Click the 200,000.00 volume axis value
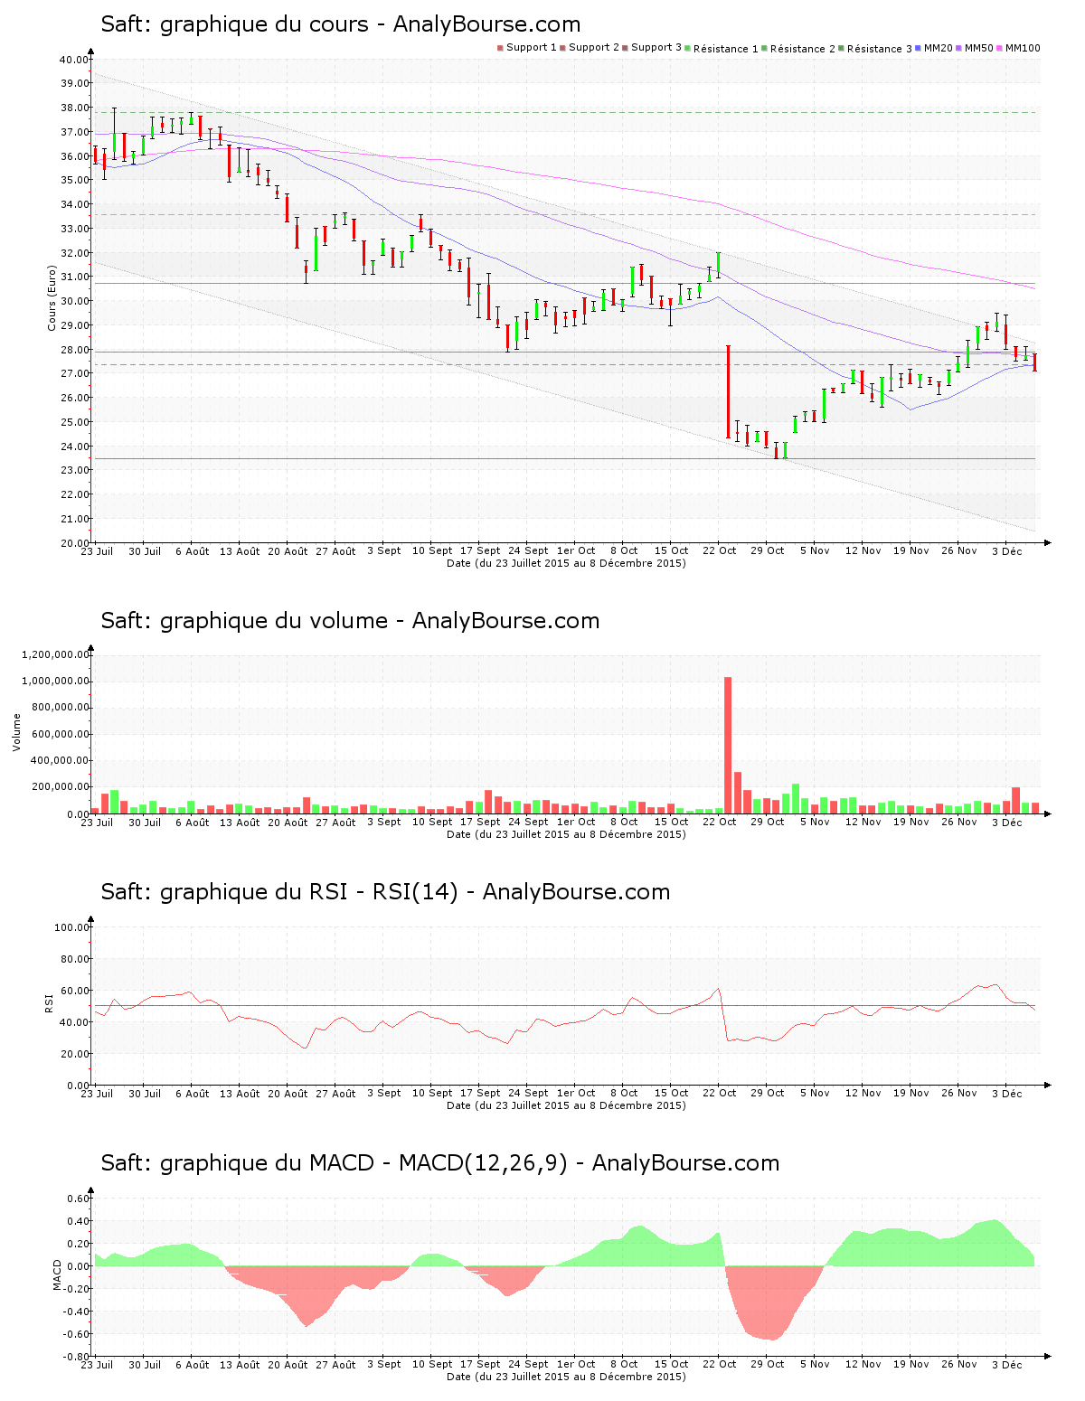 pos(60,787)
